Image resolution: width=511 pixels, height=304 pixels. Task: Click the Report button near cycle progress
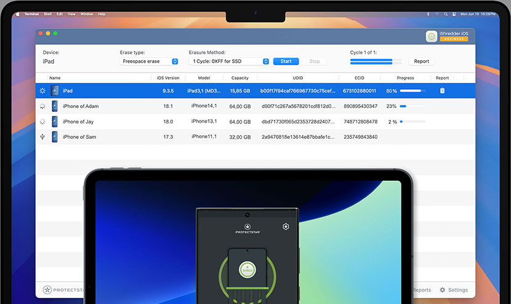(x=421, y=61)
